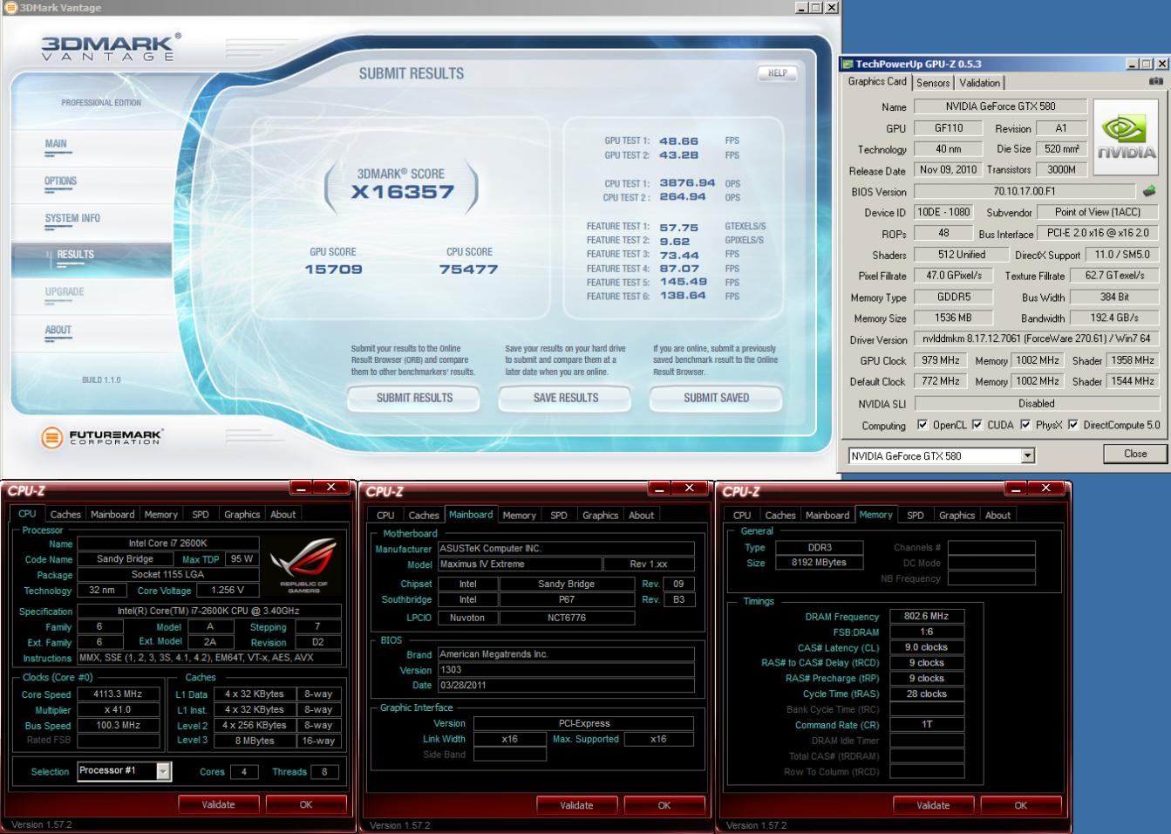This screenshot has height=834, width=1171.
Task: Open the Caches tab in first CPU-Z
Action: (65, 515)
